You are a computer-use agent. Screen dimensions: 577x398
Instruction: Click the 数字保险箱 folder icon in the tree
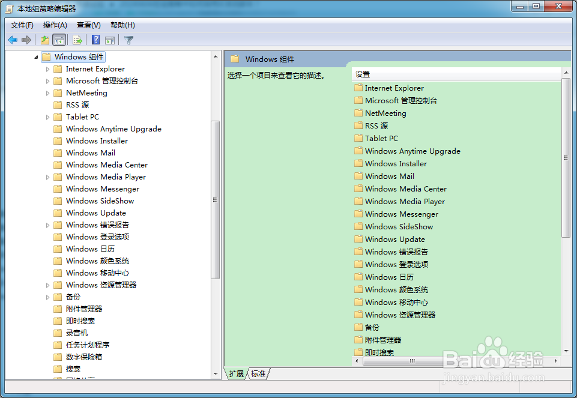pyautogui.click(x=58, y=357)
